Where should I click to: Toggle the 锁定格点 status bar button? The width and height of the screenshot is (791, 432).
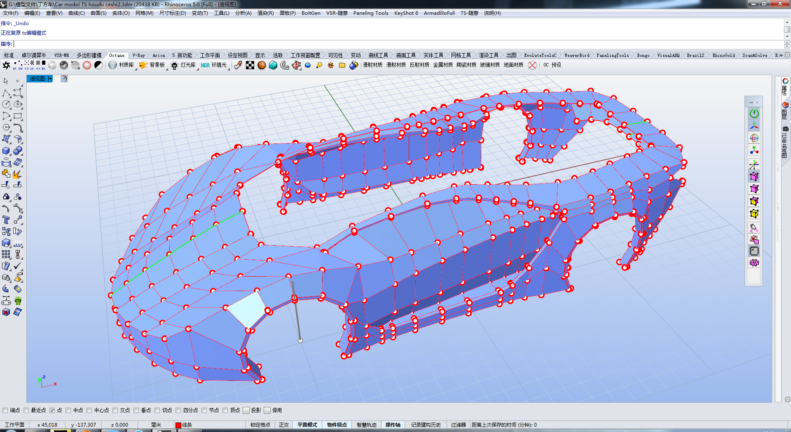click(x=260, y=425)
